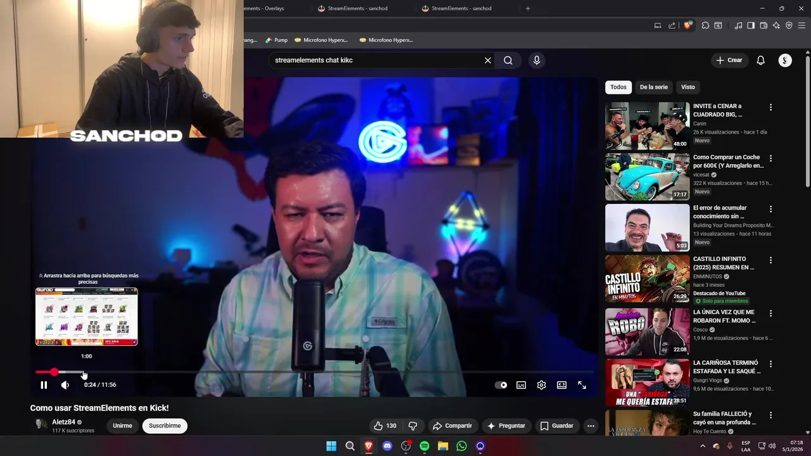
Task: Open options for 'LA ÚNICA VEZ QUE ME ROBARON' video
Action: (770, 313)
